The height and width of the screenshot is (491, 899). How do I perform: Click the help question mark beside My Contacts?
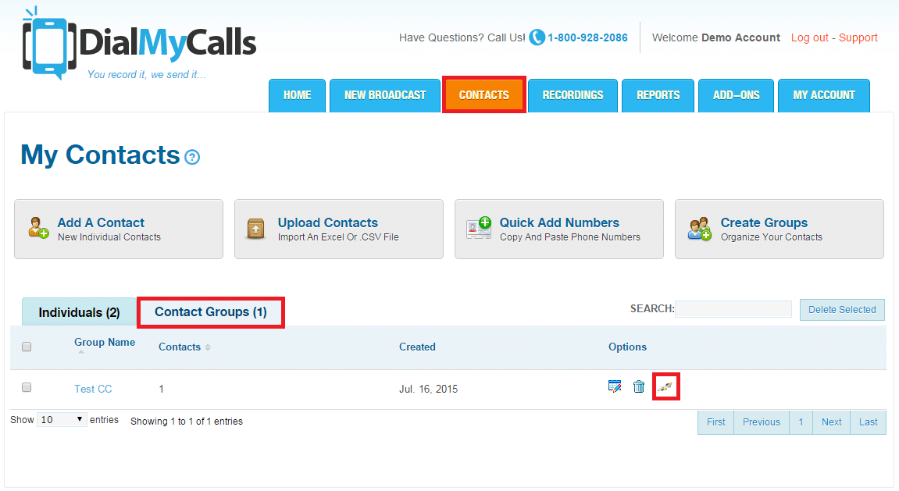(192, 157)
